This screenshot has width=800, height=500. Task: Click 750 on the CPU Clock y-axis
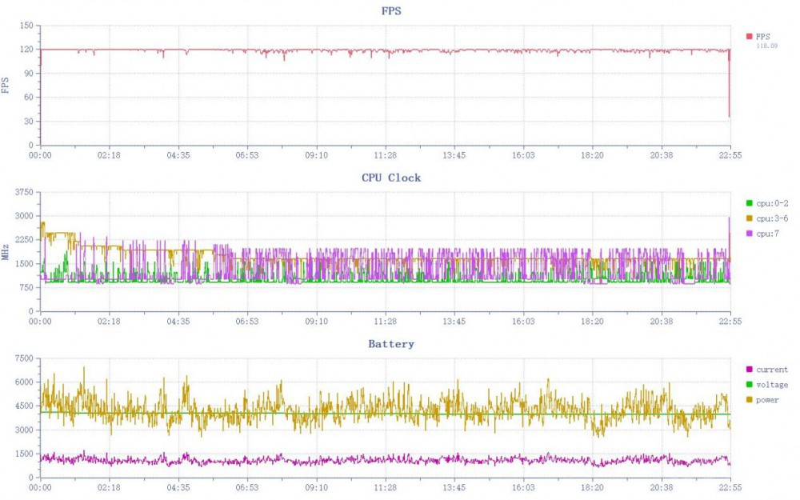point(26,288)
